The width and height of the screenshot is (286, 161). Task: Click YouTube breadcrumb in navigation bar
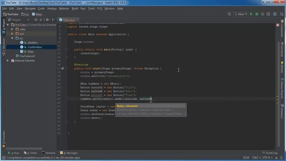coord(11,14)
